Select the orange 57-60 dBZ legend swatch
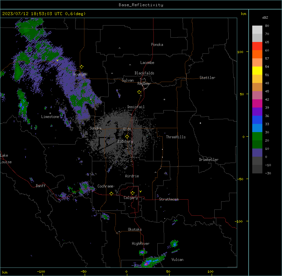Viewport: 282px width, 276px height. [x=257, y=54]
